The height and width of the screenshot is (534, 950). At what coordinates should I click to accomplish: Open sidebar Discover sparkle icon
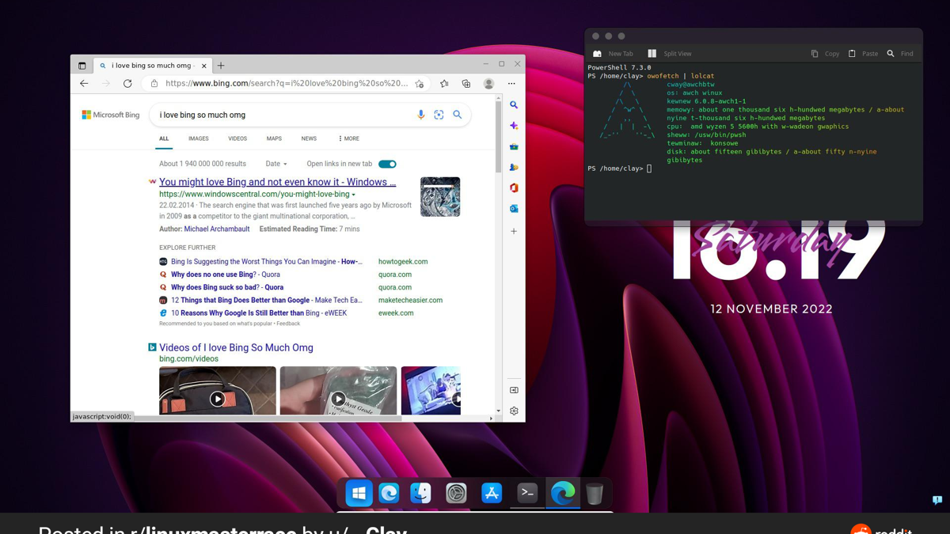tap(514, 126)
